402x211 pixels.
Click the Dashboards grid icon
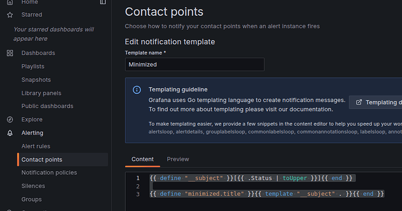pos(10,53)
